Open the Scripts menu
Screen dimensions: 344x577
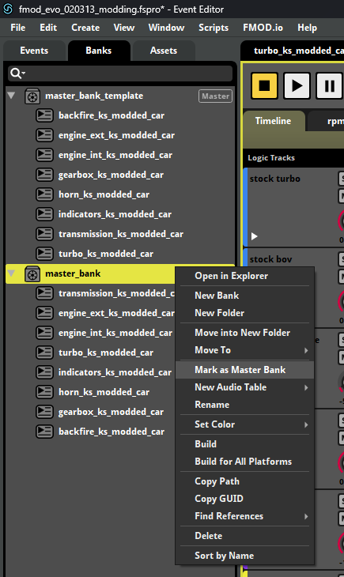coord(214,28)
